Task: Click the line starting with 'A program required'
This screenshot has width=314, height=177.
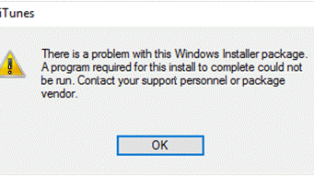Action: click(172, 68)
